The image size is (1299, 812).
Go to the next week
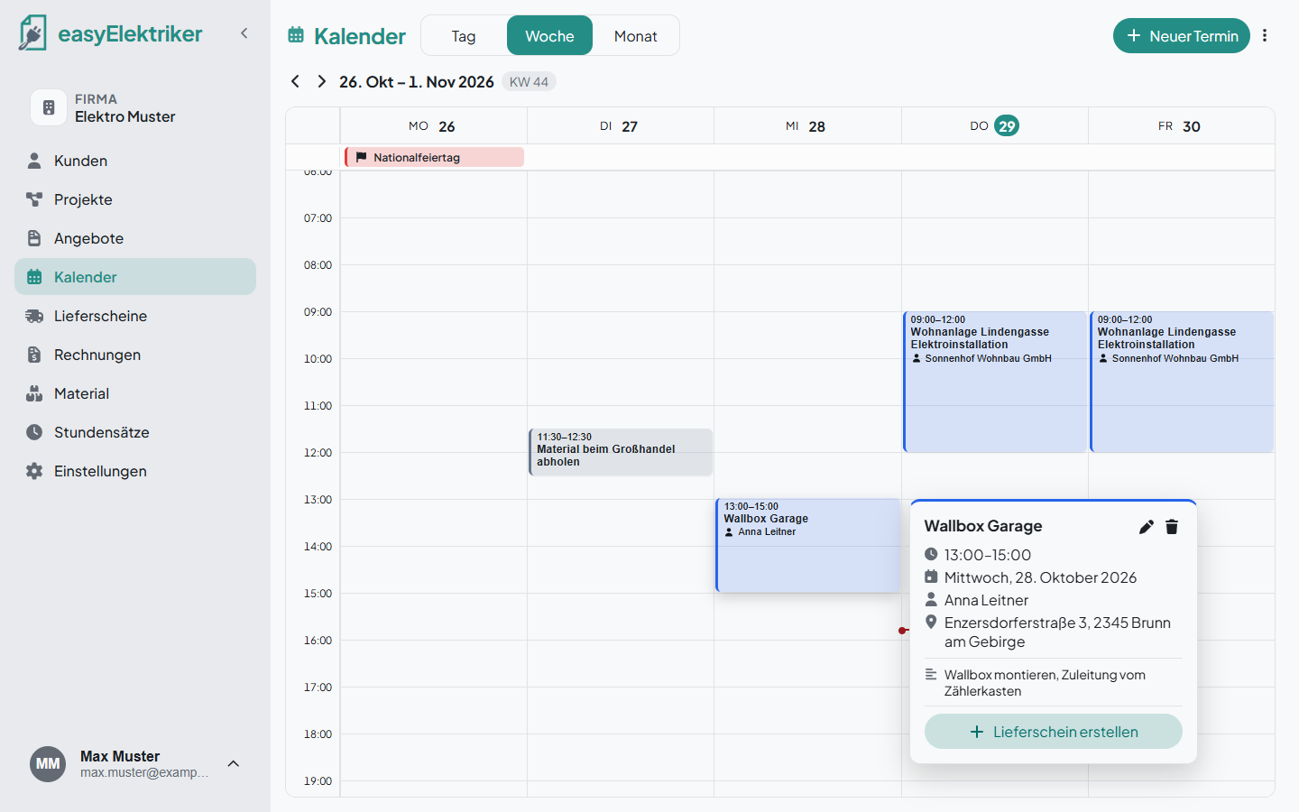[x=321, y=81]
